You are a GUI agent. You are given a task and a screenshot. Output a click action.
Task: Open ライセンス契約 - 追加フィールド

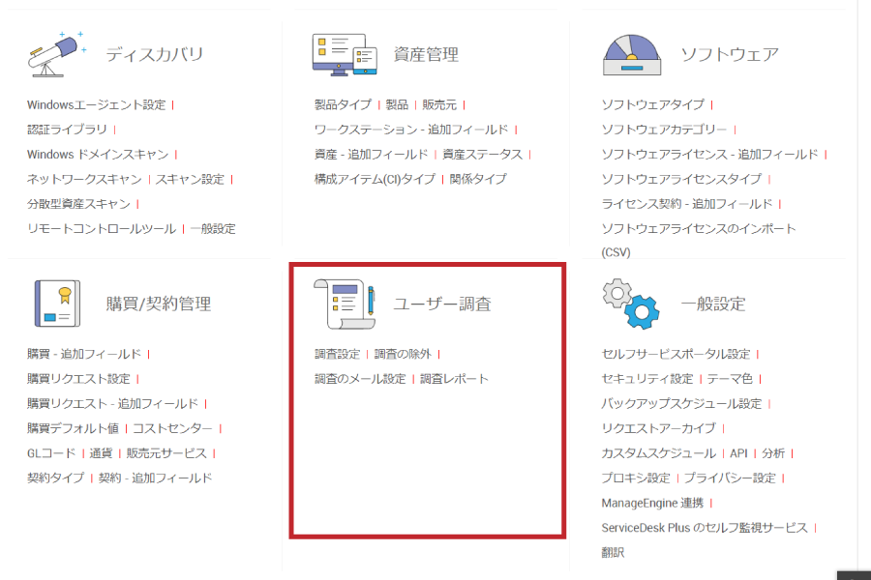point(687,204)
